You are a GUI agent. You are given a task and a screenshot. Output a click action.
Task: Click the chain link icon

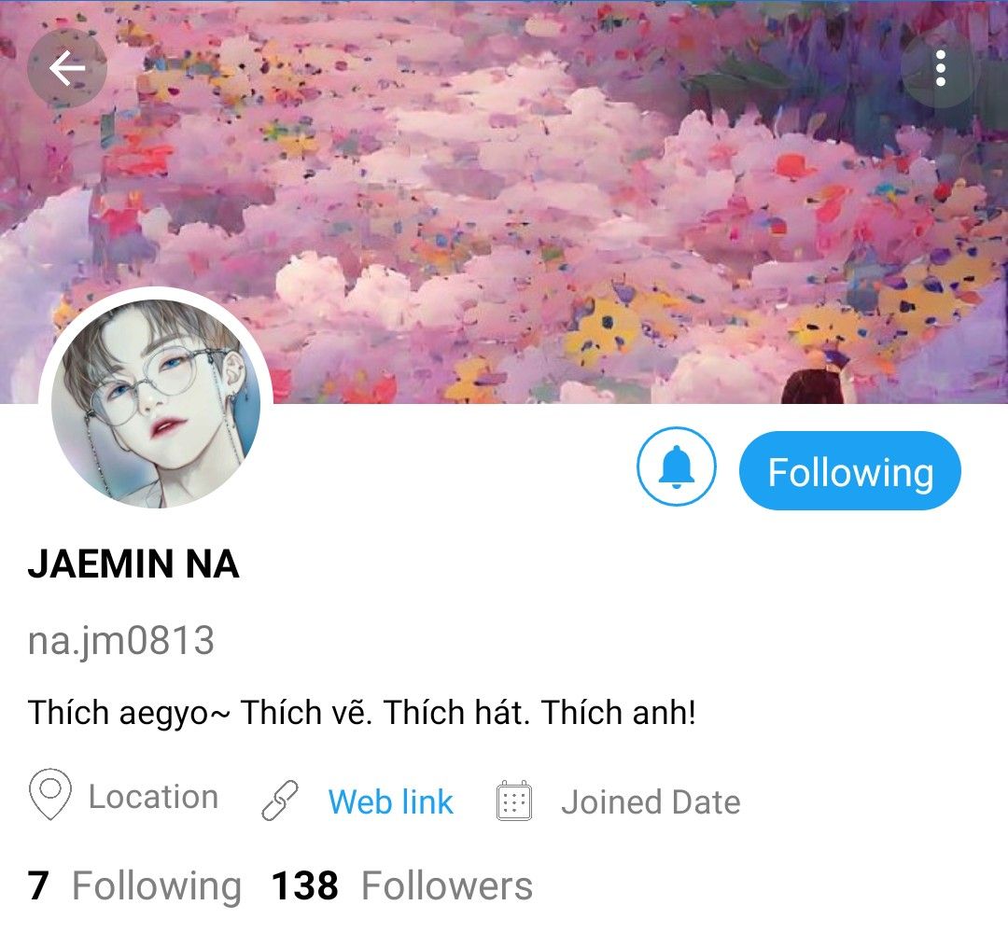[x=280, y=801]
